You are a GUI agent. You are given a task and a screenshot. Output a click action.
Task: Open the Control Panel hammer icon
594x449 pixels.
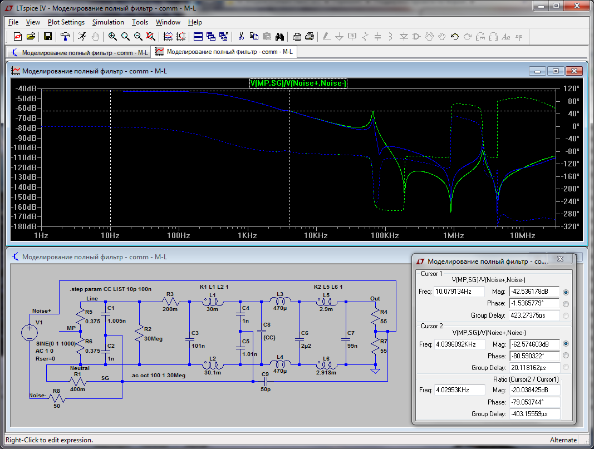click(66, 37)
